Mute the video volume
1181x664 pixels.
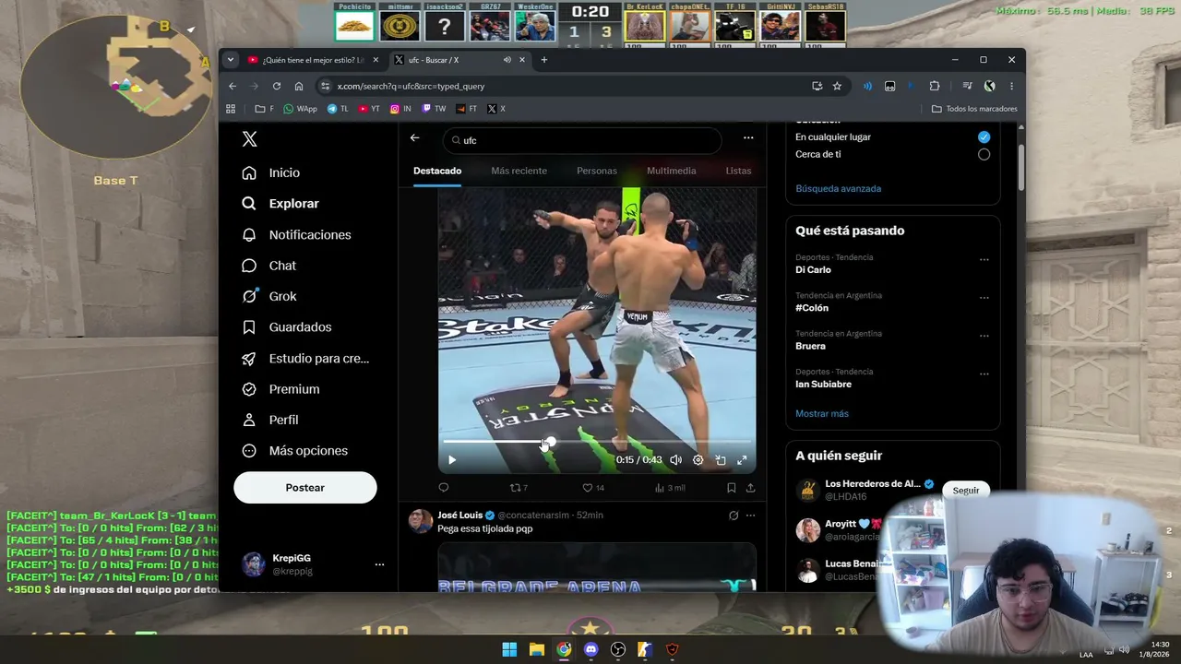point(676,460)
